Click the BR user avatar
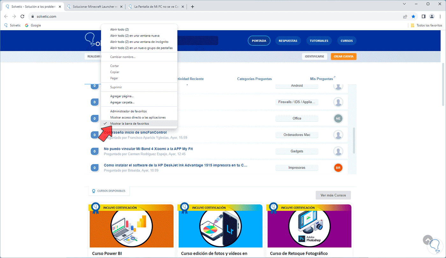The image size is (446, 258). pyautogui.click(x=338, y=167)
